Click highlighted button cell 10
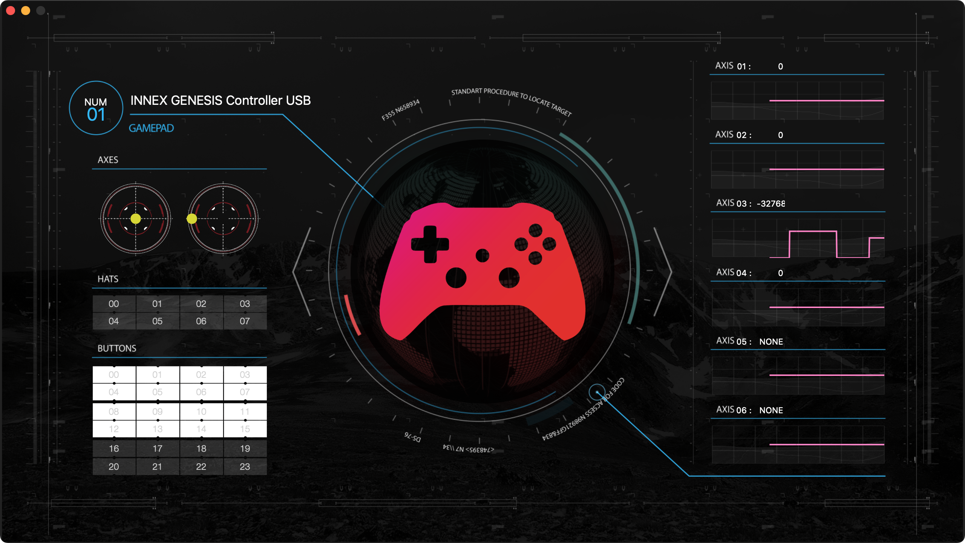Image resolution: width=965 pixels, height=543 pixels. tap(201, 411)
